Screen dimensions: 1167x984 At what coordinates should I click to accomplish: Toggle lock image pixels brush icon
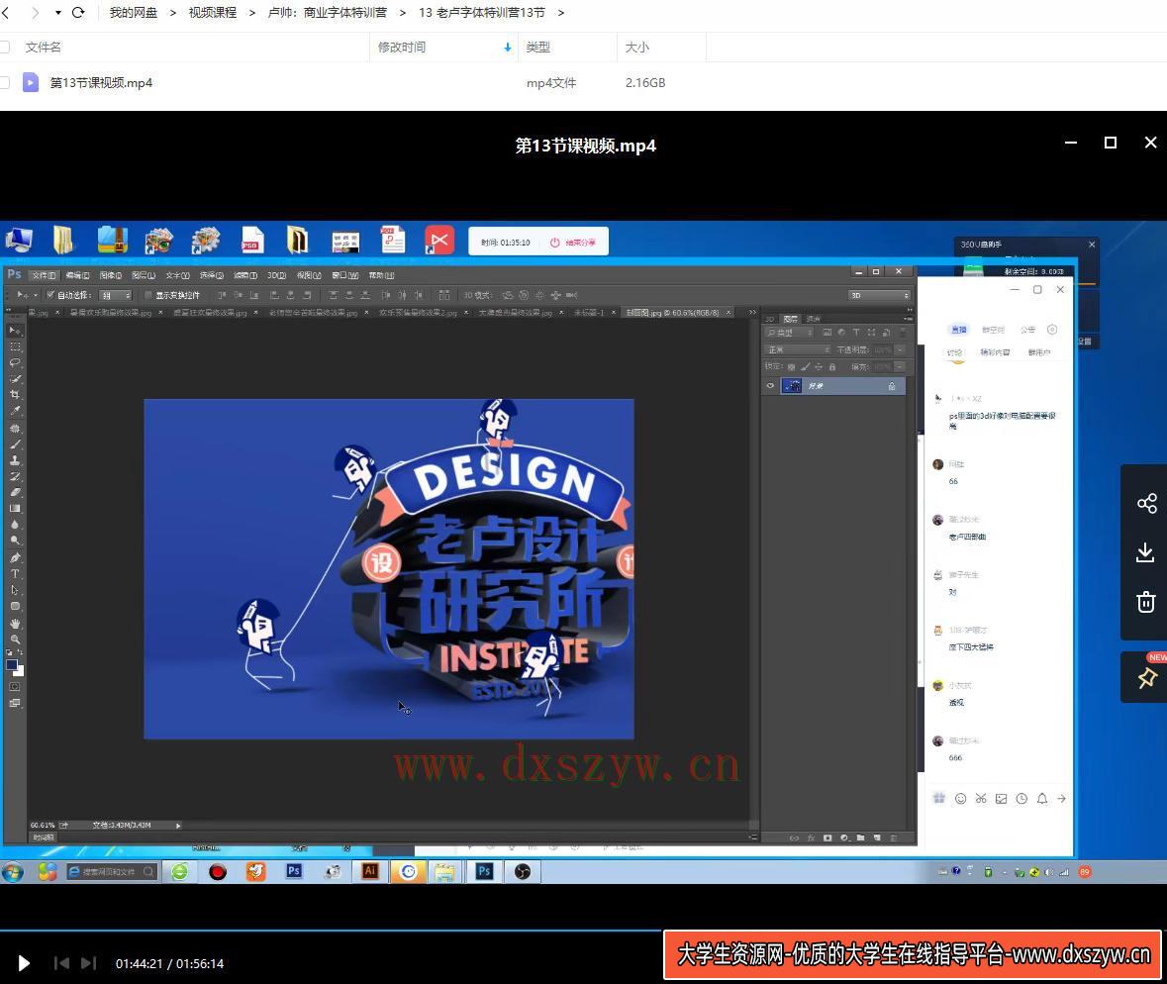[x=806, y=367]
